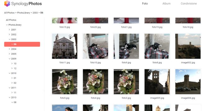Open the foto4.jpg bouquet thumbnail
The width and height of the screenshot is (202, 111).
(95, 82)
